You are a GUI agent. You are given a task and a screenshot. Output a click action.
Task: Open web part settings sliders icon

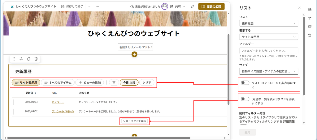coord(21,59)
